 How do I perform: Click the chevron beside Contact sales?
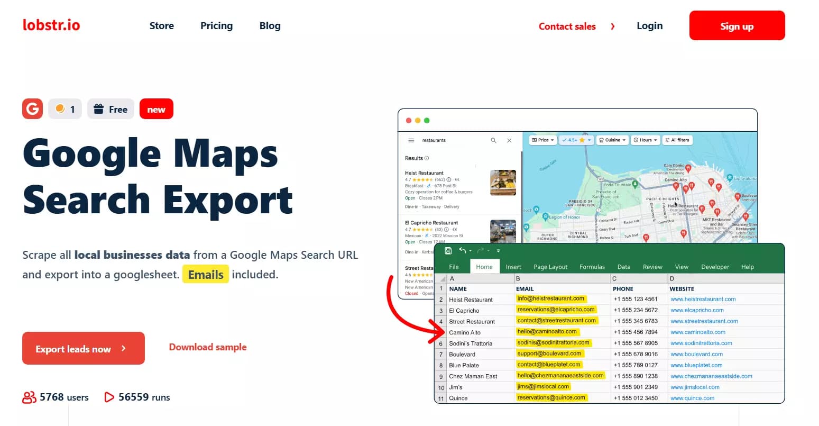[x=613, y=26]
